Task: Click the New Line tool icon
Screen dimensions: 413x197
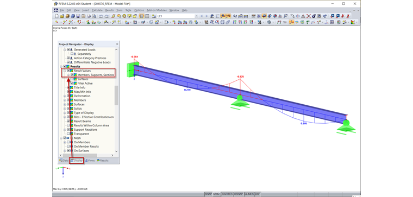Action: tap(65, 22)
